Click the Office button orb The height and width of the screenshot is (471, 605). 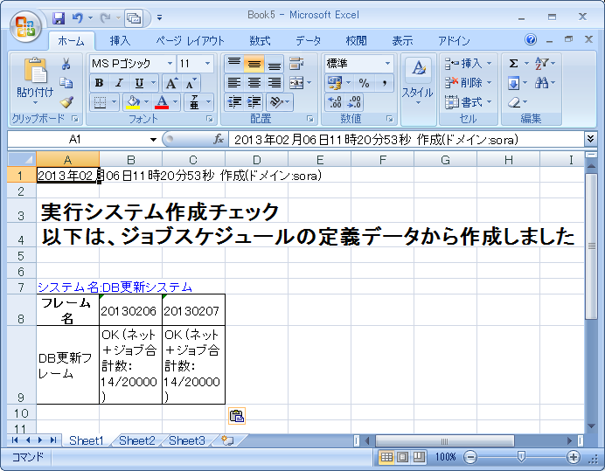pos(25,26)
